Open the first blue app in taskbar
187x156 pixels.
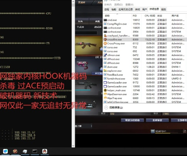(5, 151)
